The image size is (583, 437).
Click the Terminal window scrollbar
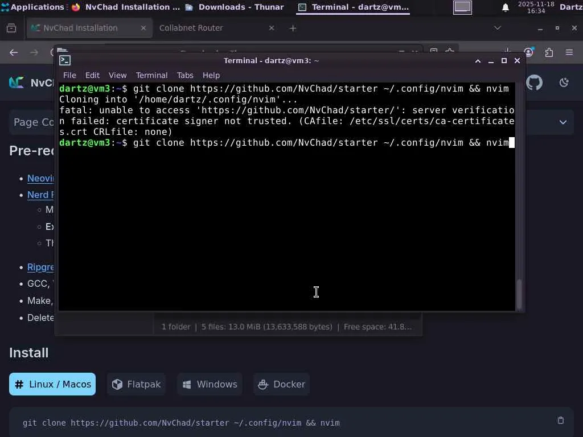click(519, 294)
